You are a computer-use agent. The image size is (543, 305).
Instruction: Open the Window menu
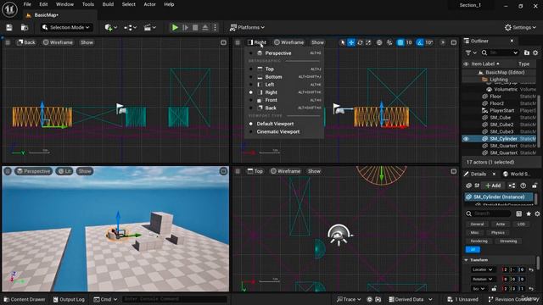coord(64,4)
